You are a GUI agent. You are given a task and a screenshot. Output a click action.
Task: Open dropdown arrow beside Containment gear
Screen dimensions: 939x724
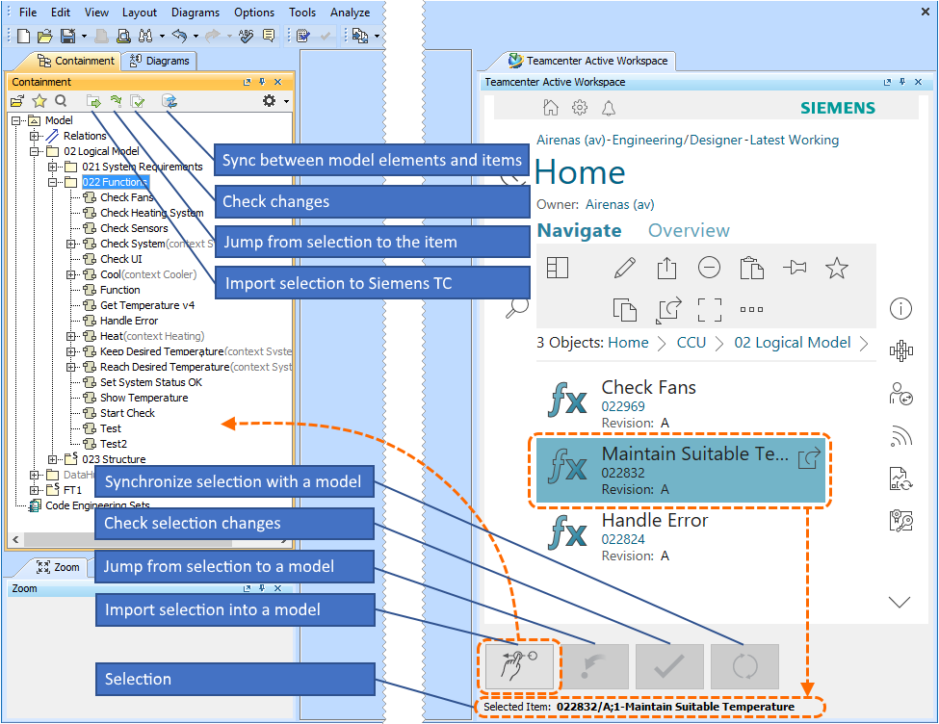pyautogui.click(x=286, y=101)
